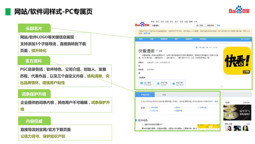This screenshot has height=144, width=255.
Task: Click the pencil edit icon beside 快看漫画
Action: tap(157, 51)
